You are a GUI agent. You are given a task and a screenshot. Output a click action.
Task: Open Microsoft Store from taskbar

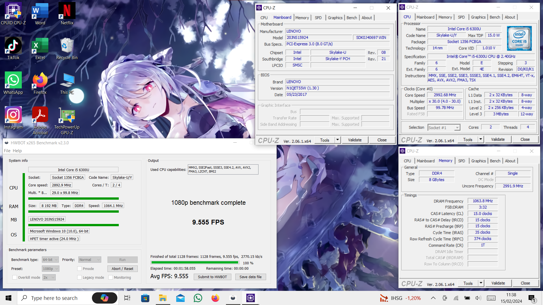(145, 298)
